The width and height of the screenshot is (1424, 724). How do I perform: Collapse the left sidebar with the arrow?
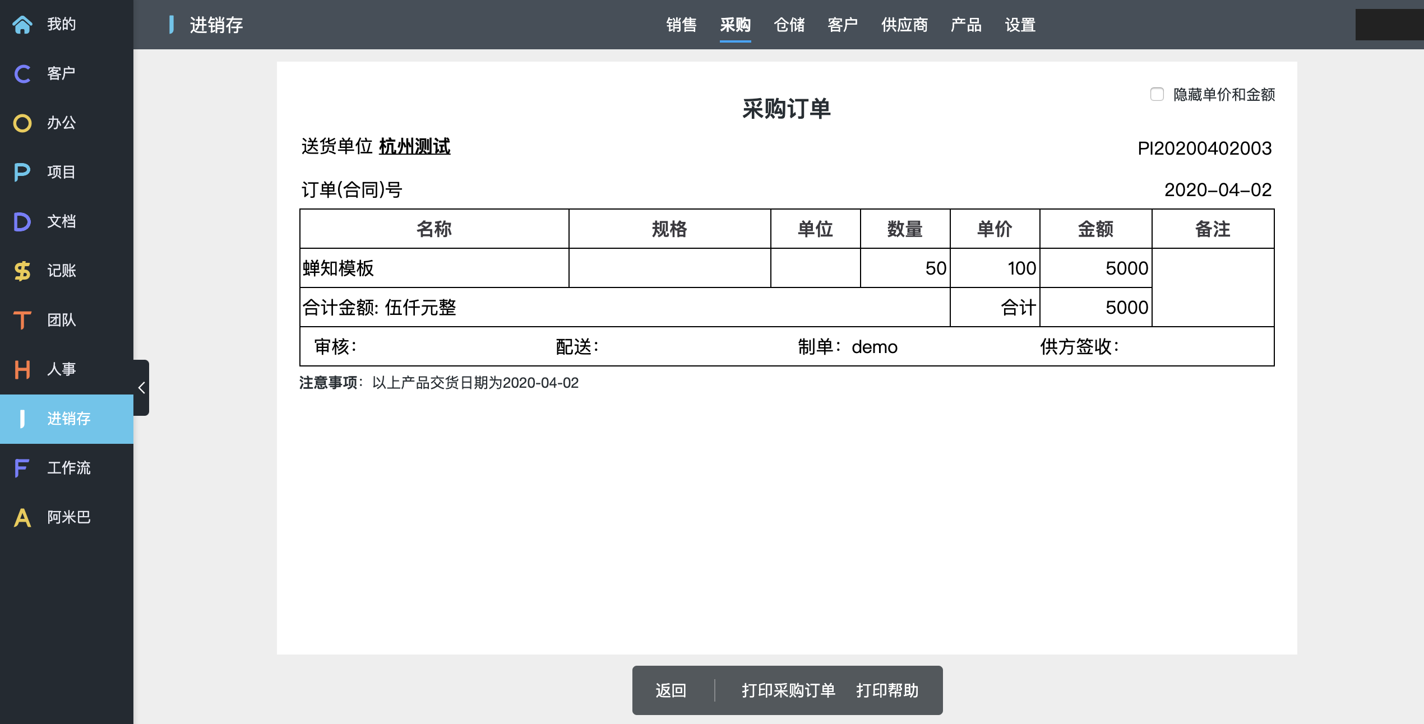(x=142, y=388)
